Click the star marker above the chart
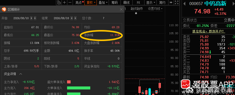Screen dimensions: 235x95 tap(136, 13)
